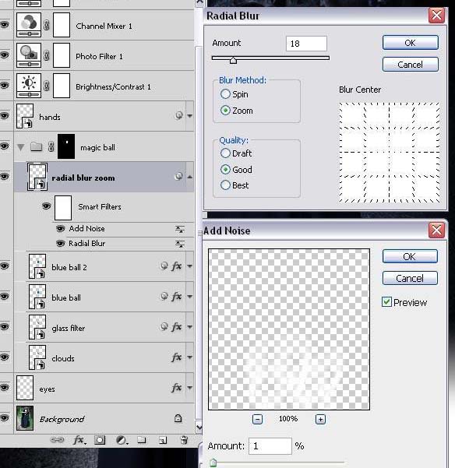
Task: Hide the Background layer with the eye icon
Action: pyautogui.click(x=5, y=418)
